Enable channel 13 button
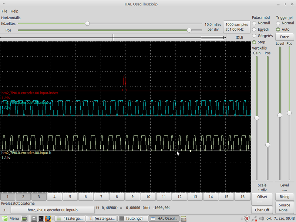 pyautogui.click(x=195, y=197)
